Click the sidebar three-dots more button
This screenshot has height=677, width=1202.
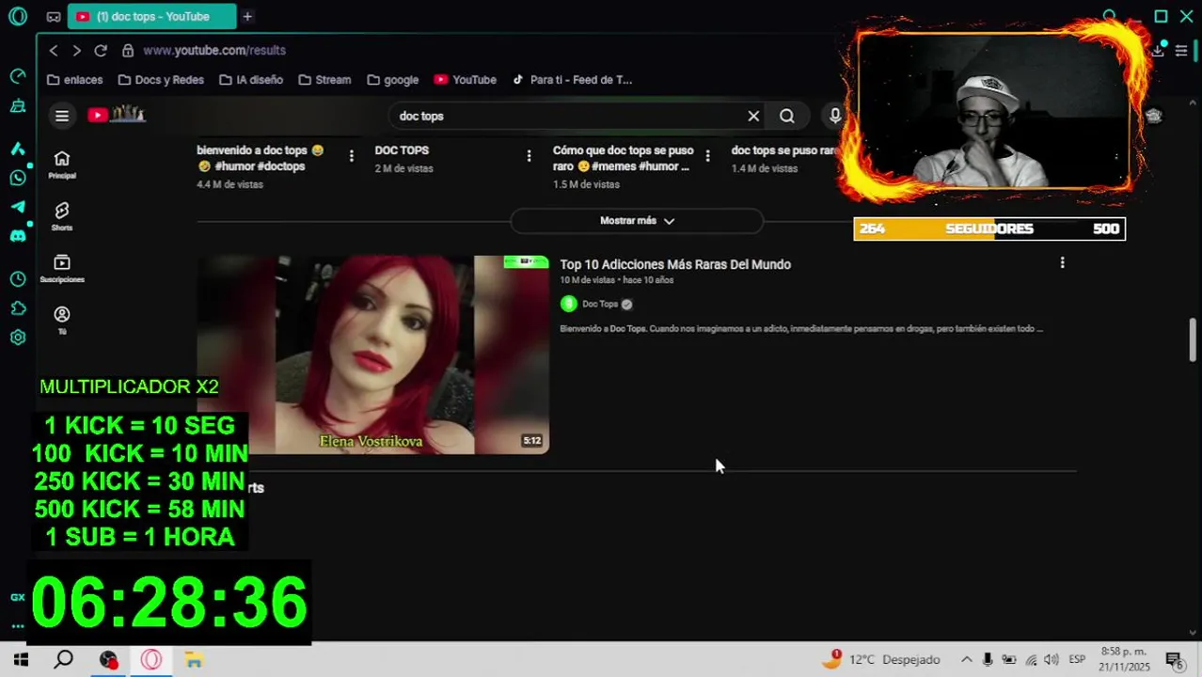[18, 625]
